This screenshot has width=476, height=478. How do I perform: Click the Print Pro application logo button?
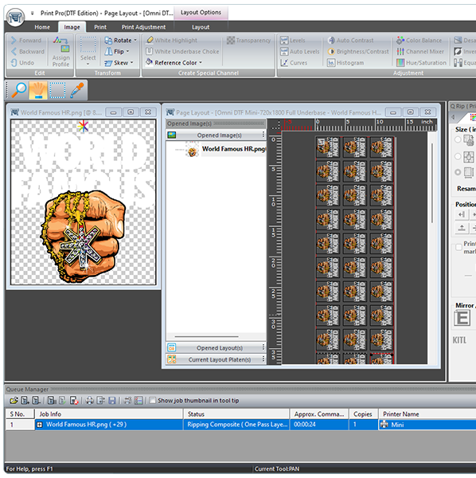(x=15, y=18)
